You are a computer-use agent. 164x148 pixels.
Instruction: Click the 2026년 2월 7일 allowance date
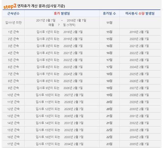139,81
